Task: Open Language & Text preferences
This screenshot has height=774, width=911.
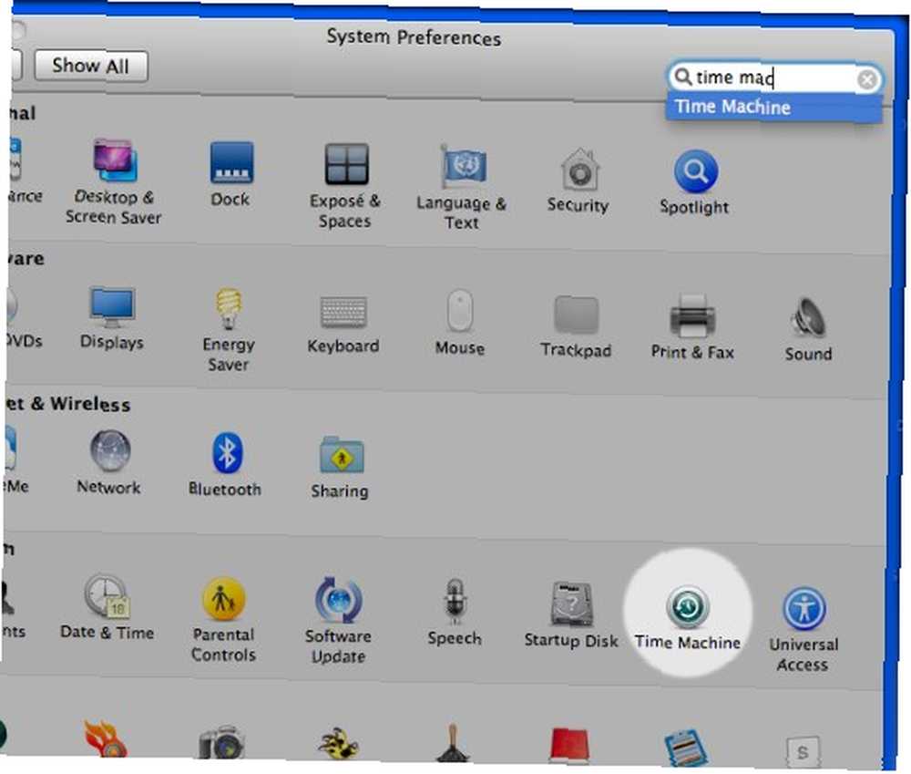Action: pyautogui.click(x=462, y=187)
